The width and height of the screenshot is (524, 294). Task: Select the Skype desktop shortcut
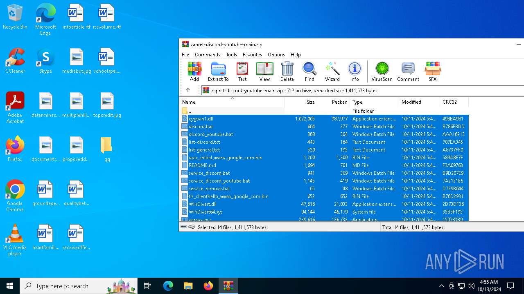45,61
